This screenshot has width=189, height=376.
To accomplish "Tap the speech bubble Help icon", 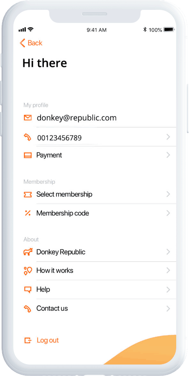I will pos(28,289).
